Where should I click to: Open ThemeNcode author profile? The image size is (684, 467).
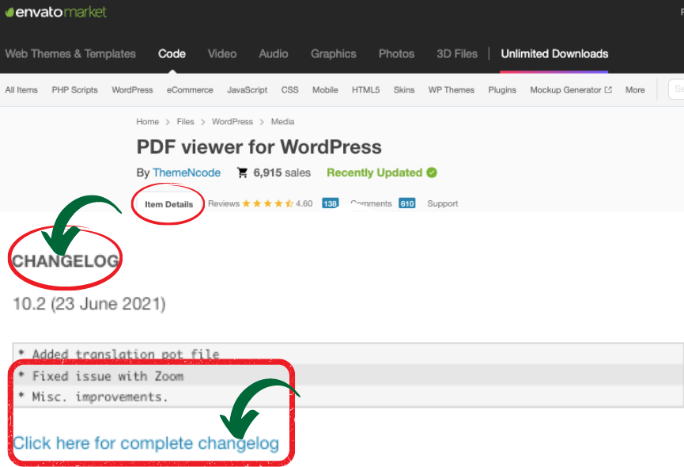coord(187,173)
